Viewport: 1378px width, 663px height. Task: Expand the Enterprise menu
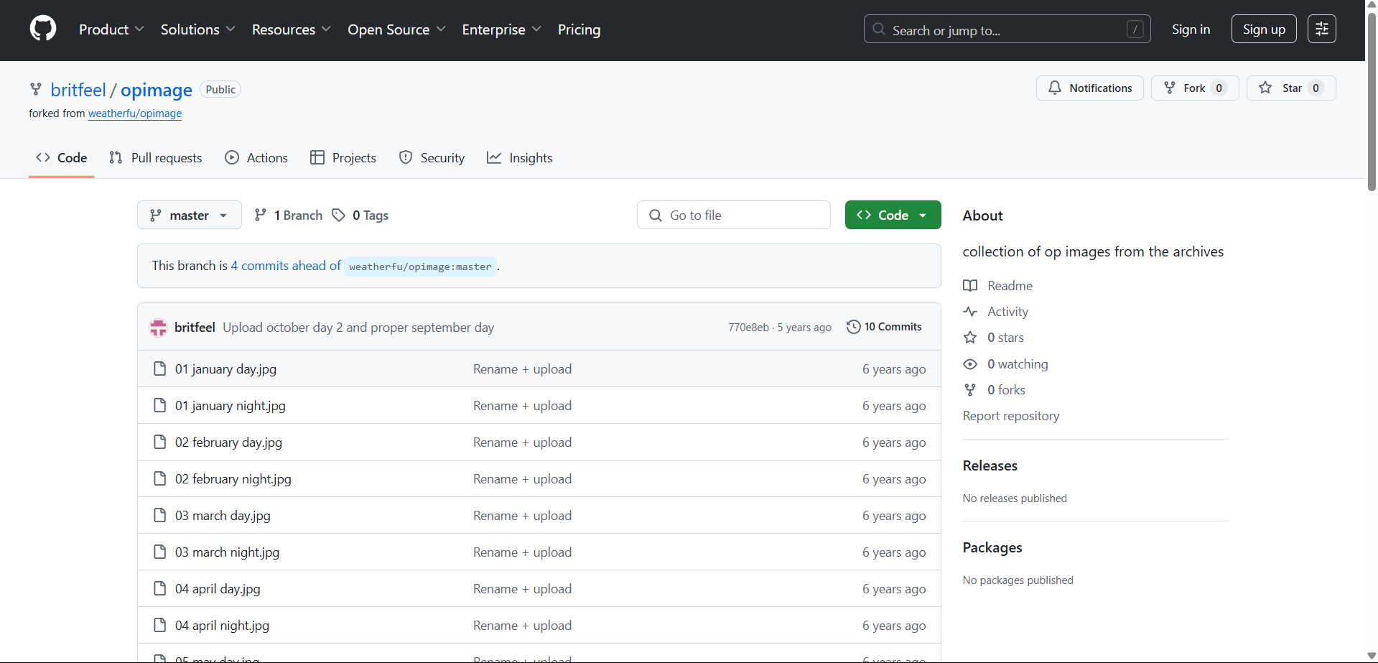[x=501, y=29]
